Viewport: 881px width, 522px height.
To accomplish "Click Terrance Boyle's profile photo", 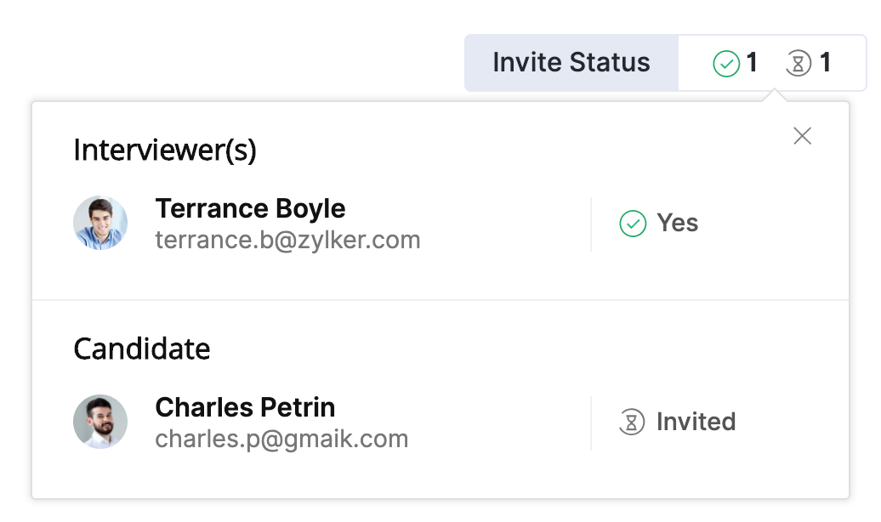I will tap(100, 223).
